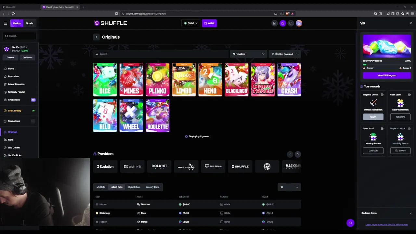Open the Wallet button
This screenshot has width=416, height=234.
click(209, 23)
